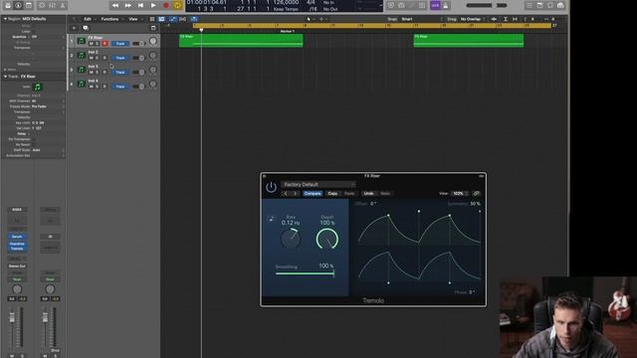Screen dimensions: 637x358
Task: Click the Offset value field in Tremolo
Action: pos(373,204)
